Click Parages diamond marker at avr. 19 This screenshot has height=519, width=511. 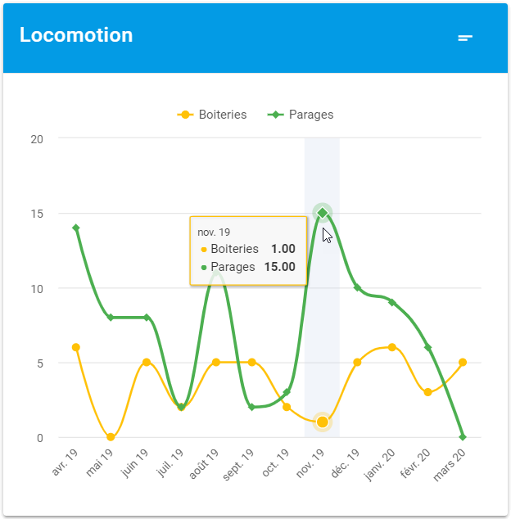[x=76, y=228]
